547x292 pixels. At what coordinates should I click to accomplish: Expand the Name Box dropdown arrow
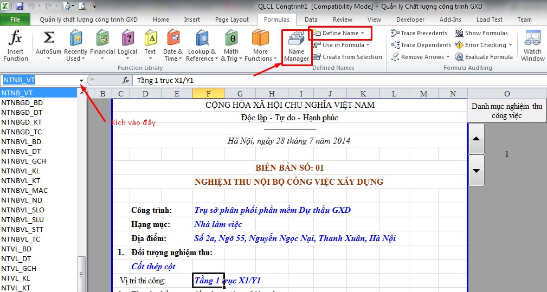click(x=82, y=81)
